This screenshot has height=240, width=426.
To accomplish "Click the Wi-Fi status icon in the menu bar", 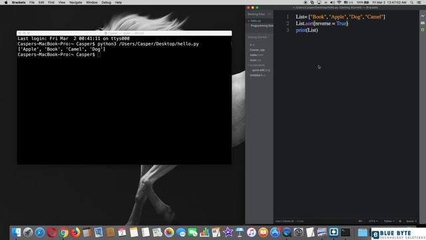I will (x=339, y=3).
